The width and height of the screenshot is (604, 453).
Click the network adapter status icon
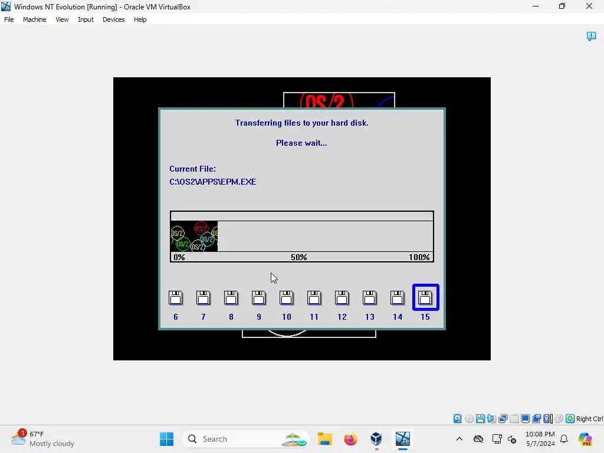pos(503,418)
